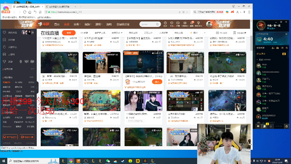This screenshot has height=164, width=291.
Task: Open Douyu user avatar in header
Action: point(209,24)
